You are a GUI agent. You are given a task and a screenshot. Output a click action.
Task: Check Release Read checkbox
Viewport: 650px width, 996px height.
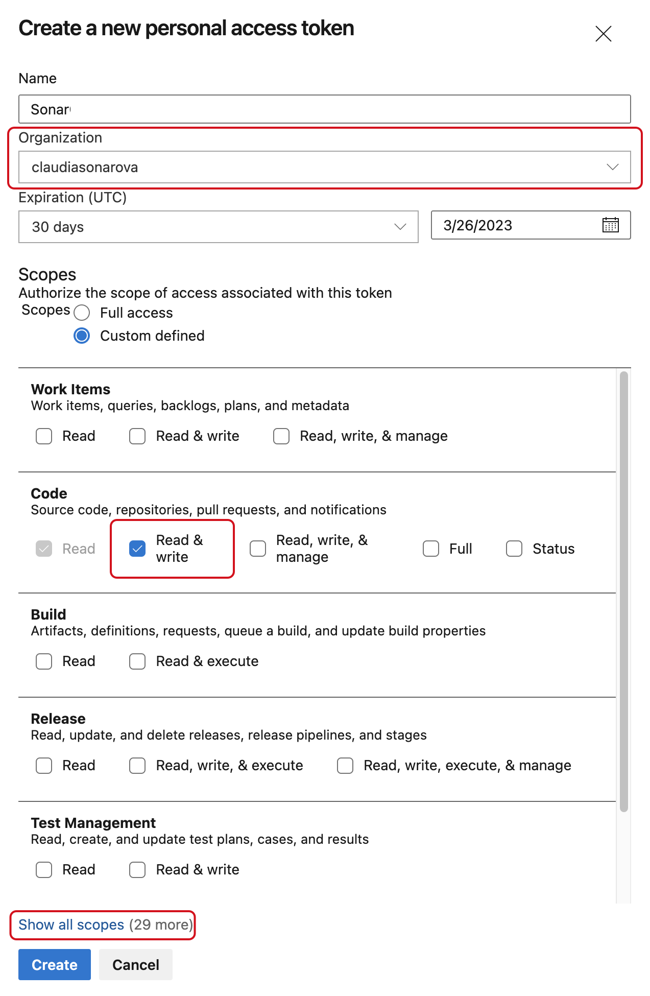click(44, 766)
